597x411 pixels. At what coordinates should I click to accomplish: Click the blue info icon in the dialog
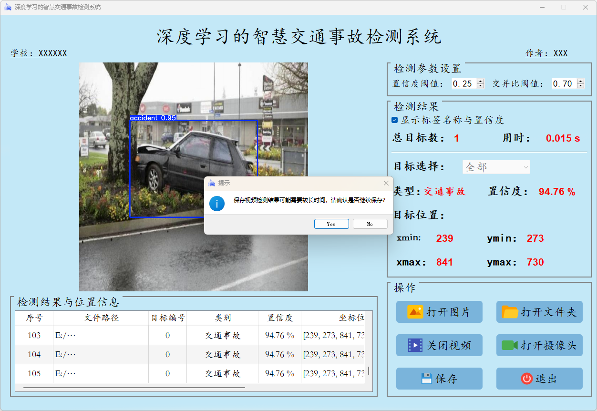click(x=217, y=204)
